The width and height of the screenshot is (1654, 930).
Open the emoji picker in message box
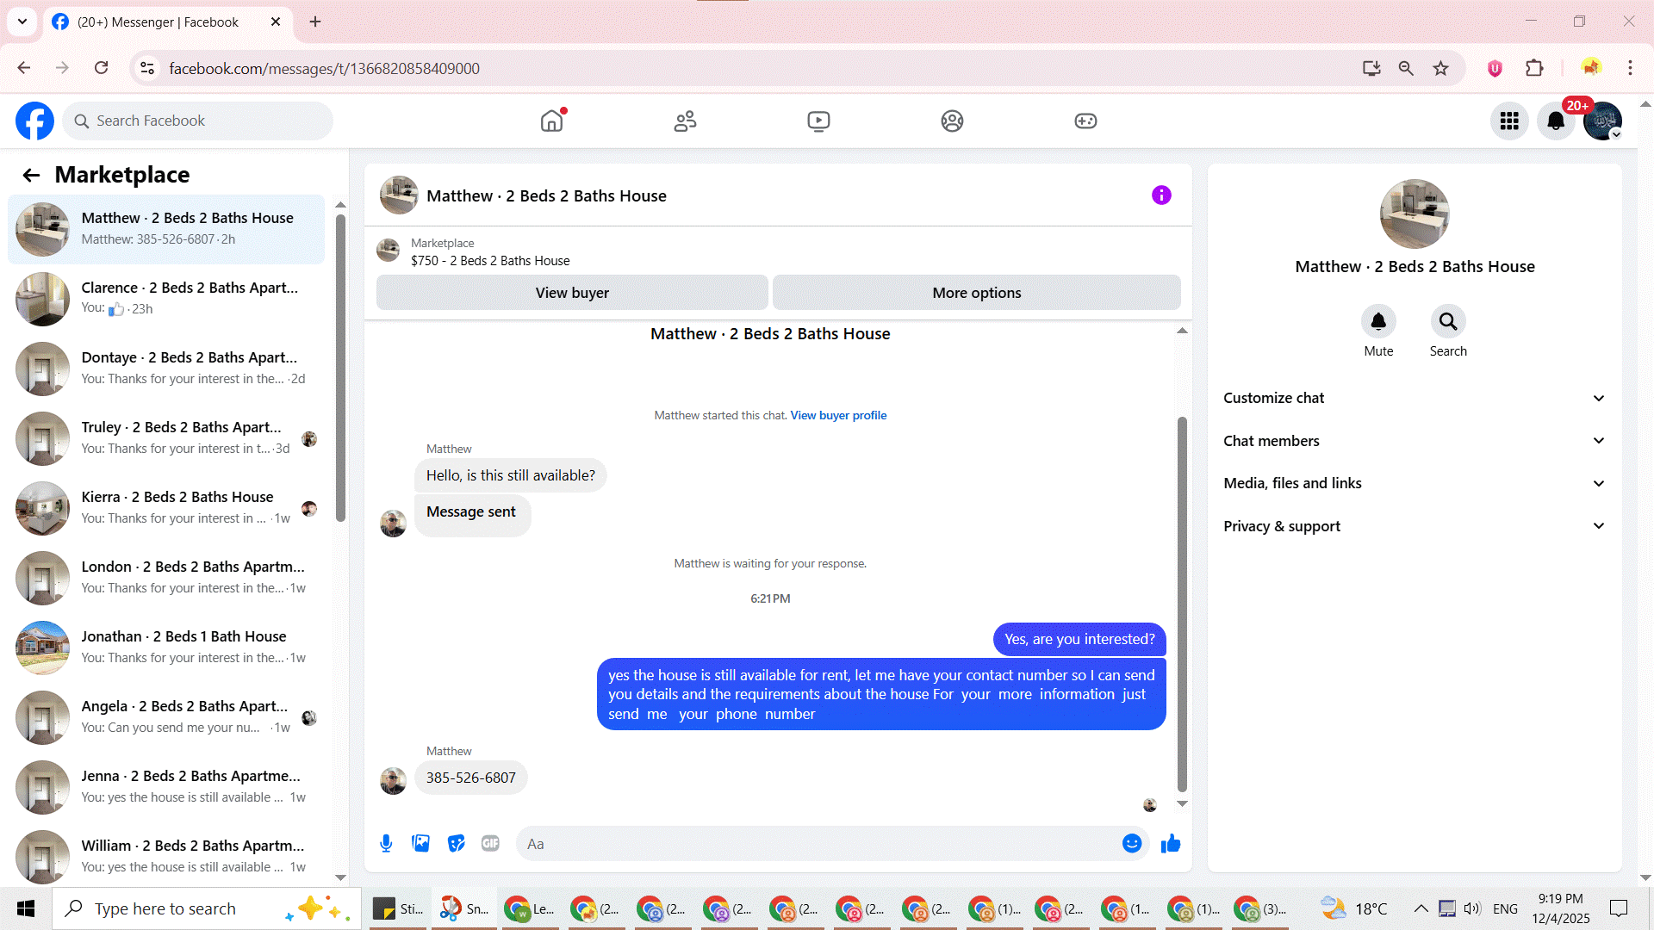pos(1132,844)
